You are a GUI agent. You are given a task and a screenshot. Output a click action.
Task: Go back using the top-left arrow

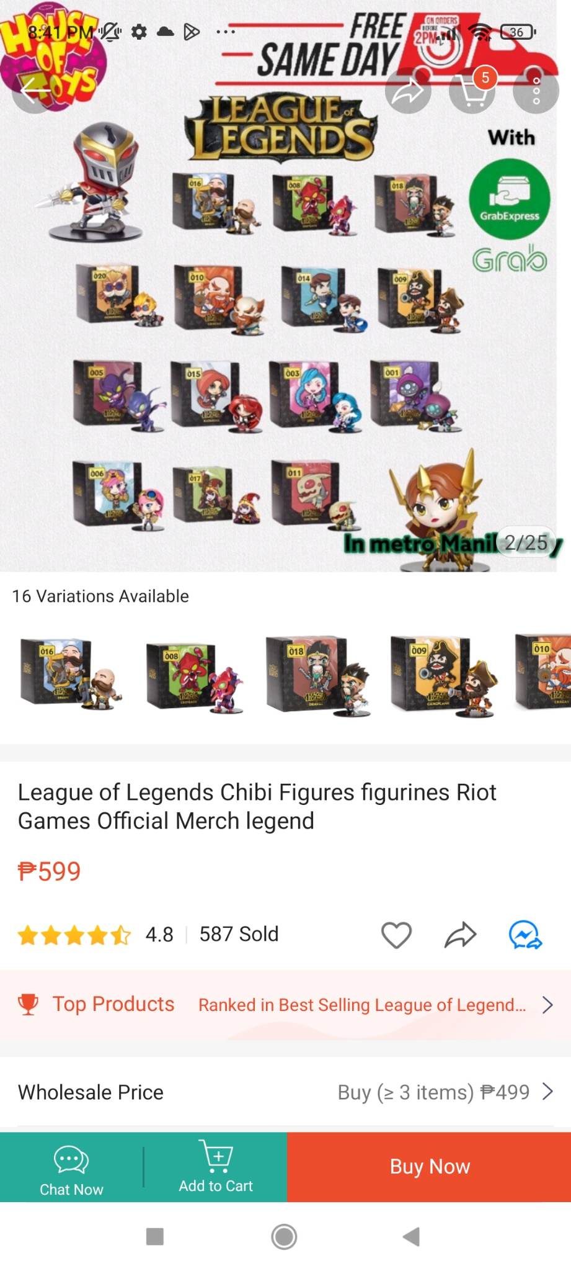coord(35,91)
